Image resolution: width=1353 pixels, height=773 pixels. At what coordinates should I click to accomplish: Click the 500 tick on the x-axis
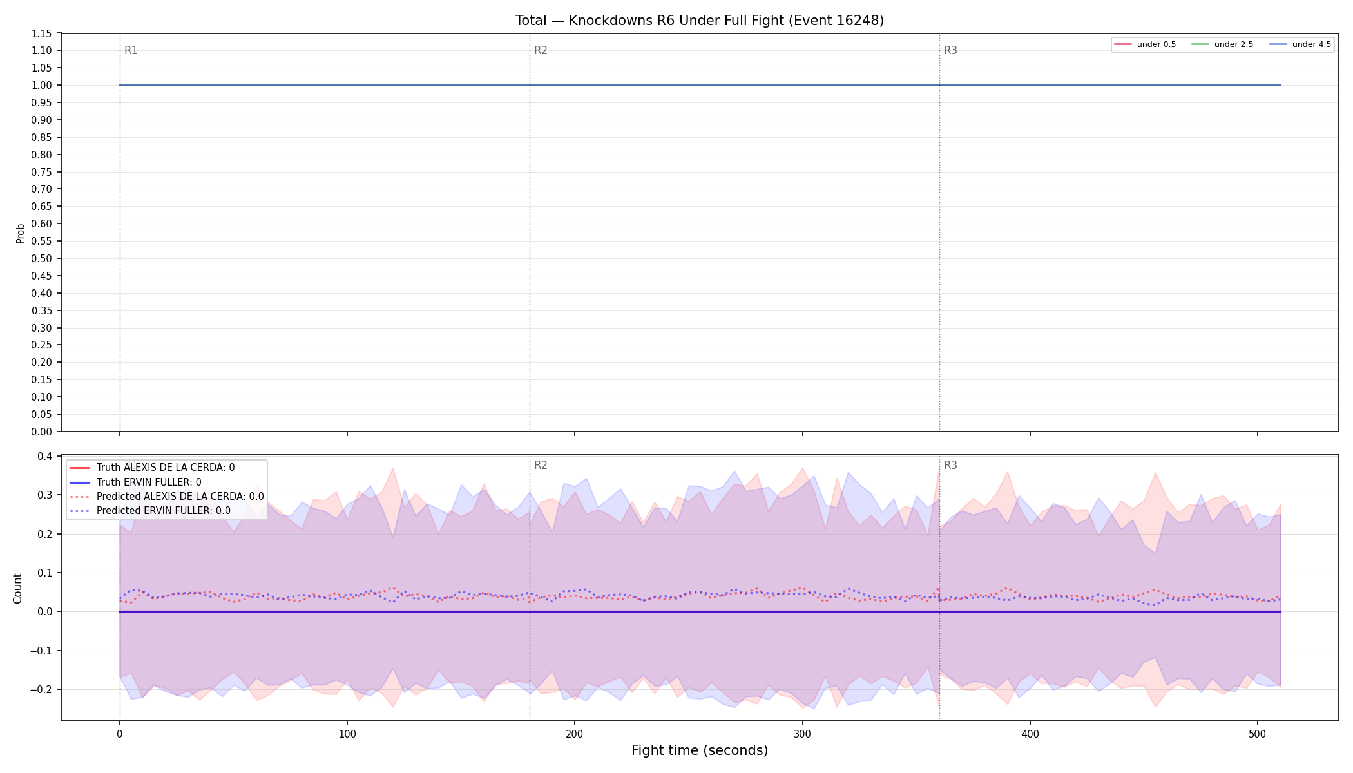tap(1258, 734)
